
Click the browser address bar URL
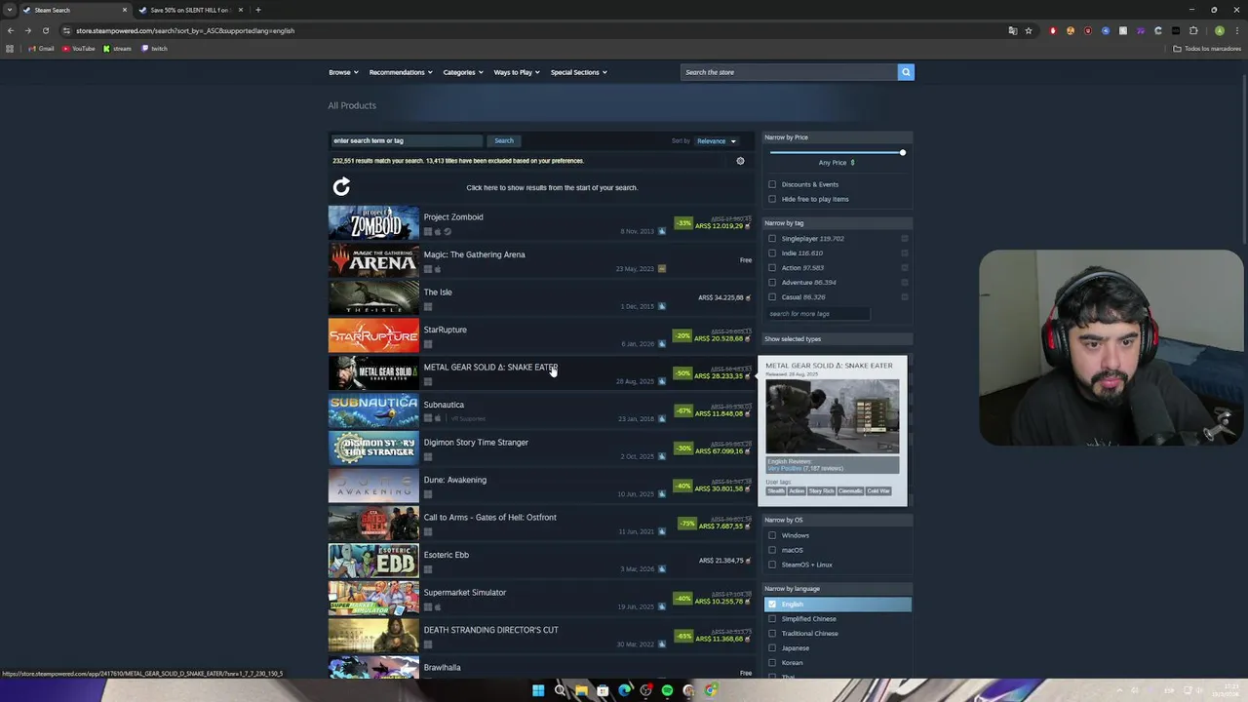click(185, 30)
